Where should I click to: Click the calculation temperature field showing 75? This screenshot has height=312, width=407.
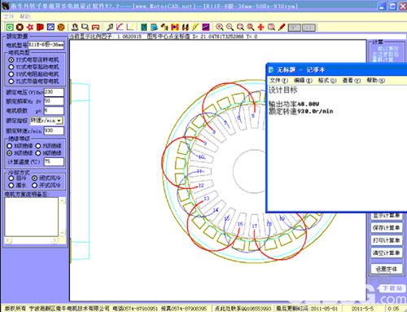54,162
